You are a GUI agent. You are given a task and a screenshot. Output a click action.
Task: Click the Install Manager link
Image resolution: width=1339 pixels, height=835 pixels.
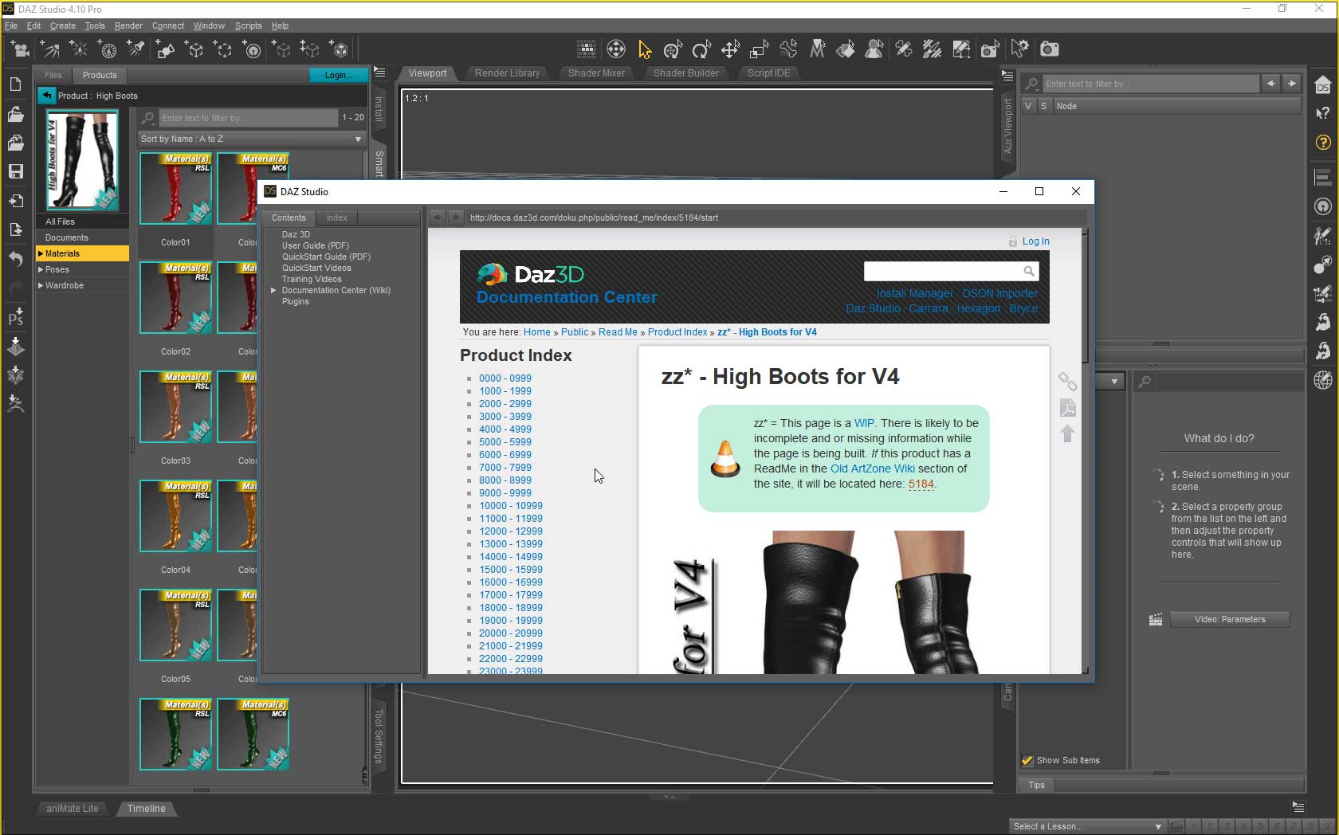tap(915, 293)
